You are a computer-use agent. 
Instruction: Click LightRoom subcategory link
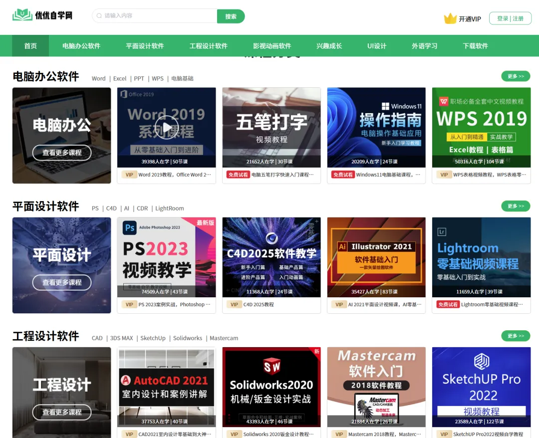[x=170, y=208]
